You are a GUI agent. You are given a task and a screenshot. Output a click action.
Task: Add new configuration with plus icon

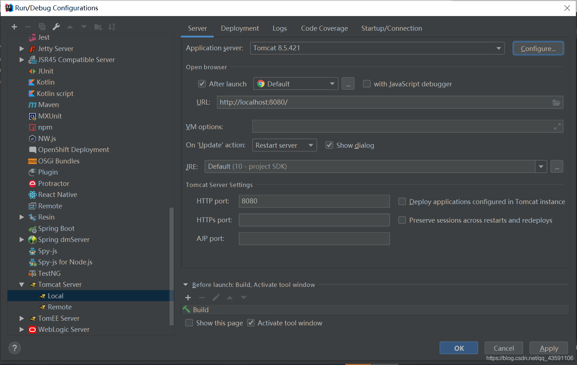[x=14, y=27]
